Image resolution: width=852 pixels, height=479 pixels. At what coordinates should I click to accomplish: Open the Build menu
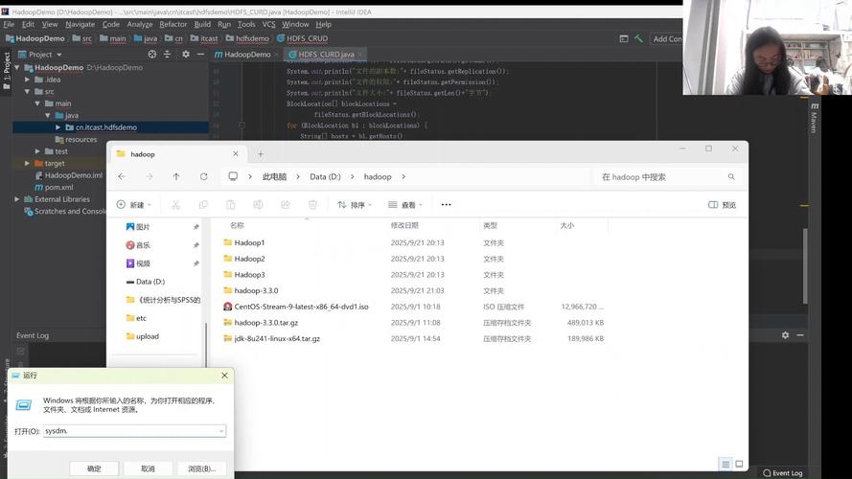(202, 25)
